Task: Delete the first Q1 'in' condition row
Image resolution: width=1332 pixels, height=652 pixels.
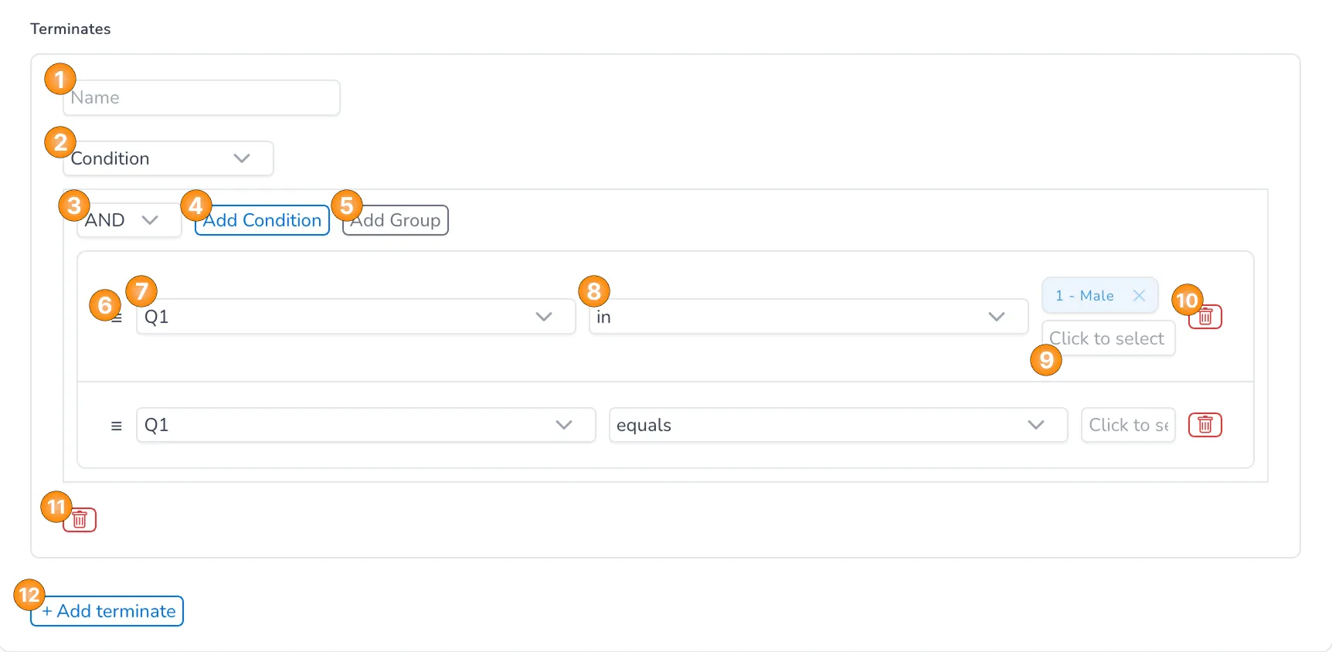Action: click(x=1205, y=317)
